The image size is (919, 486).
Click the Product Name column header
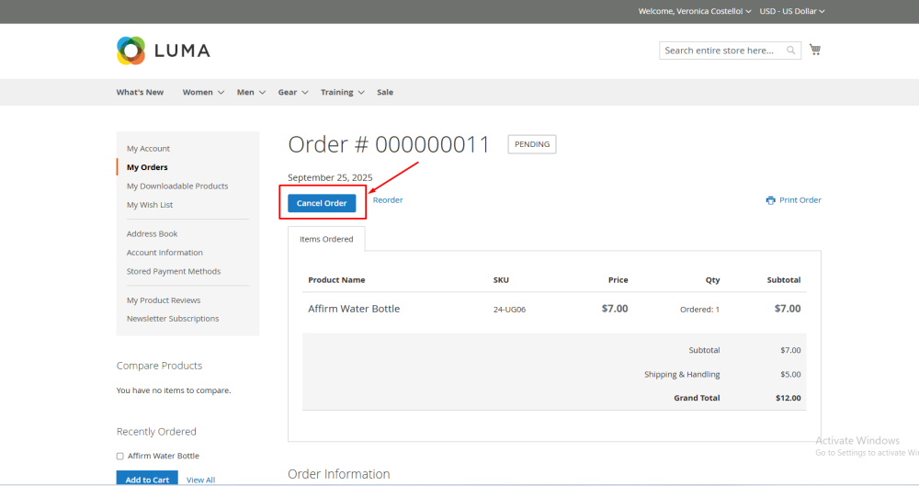(x=336, y=279)
